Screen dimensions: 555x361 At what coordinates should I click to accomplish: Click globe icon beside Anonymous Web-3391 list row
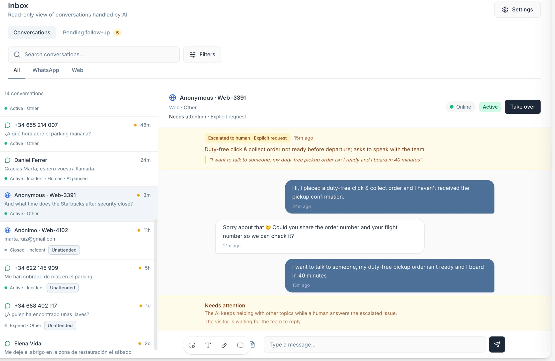[x=8, y=195]
